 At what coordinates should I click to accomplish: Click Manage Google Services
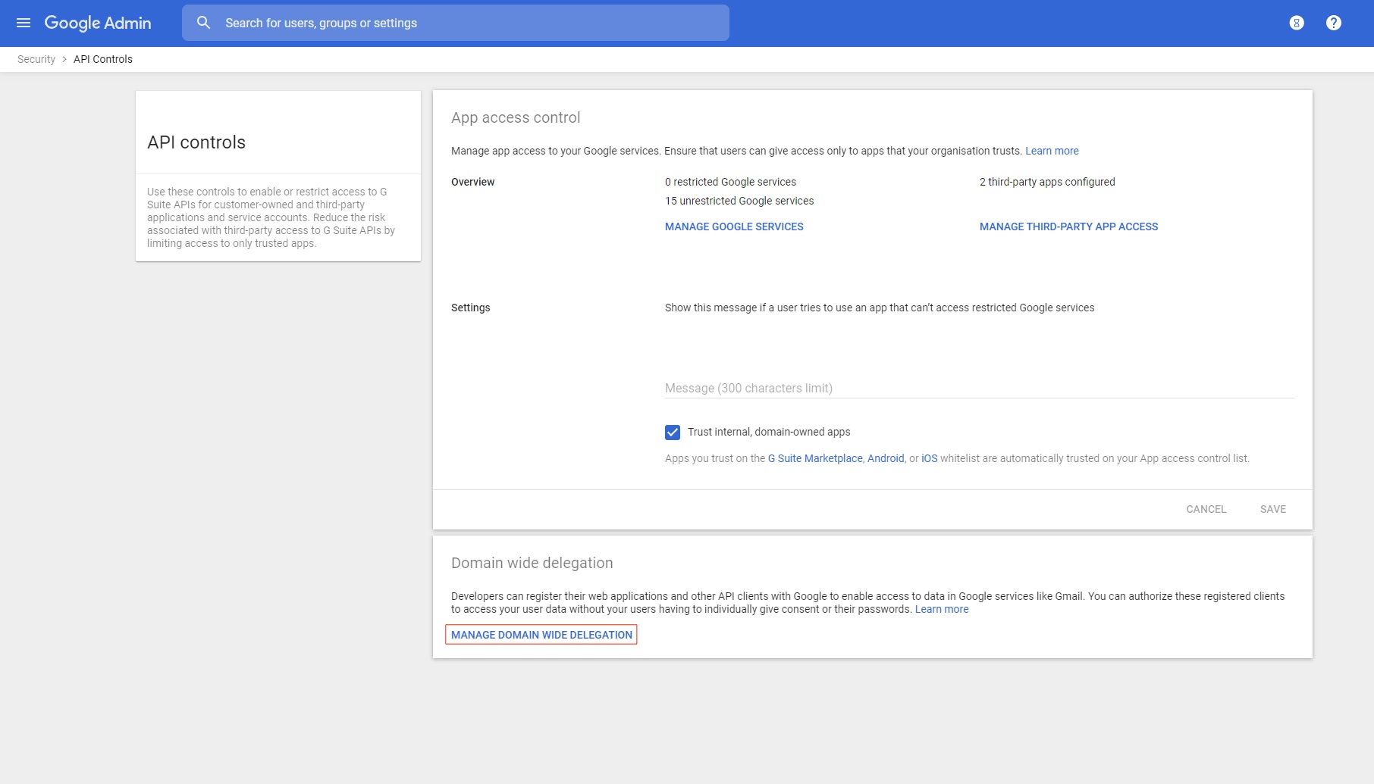733,226
